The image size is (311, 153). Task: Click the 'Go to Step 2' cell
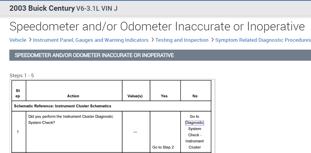[163, 147]
